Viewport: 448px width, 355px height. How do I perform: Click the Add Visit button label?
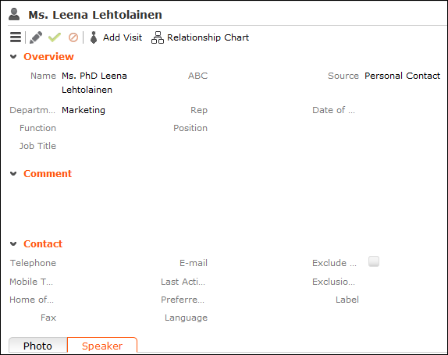point(123,37)
